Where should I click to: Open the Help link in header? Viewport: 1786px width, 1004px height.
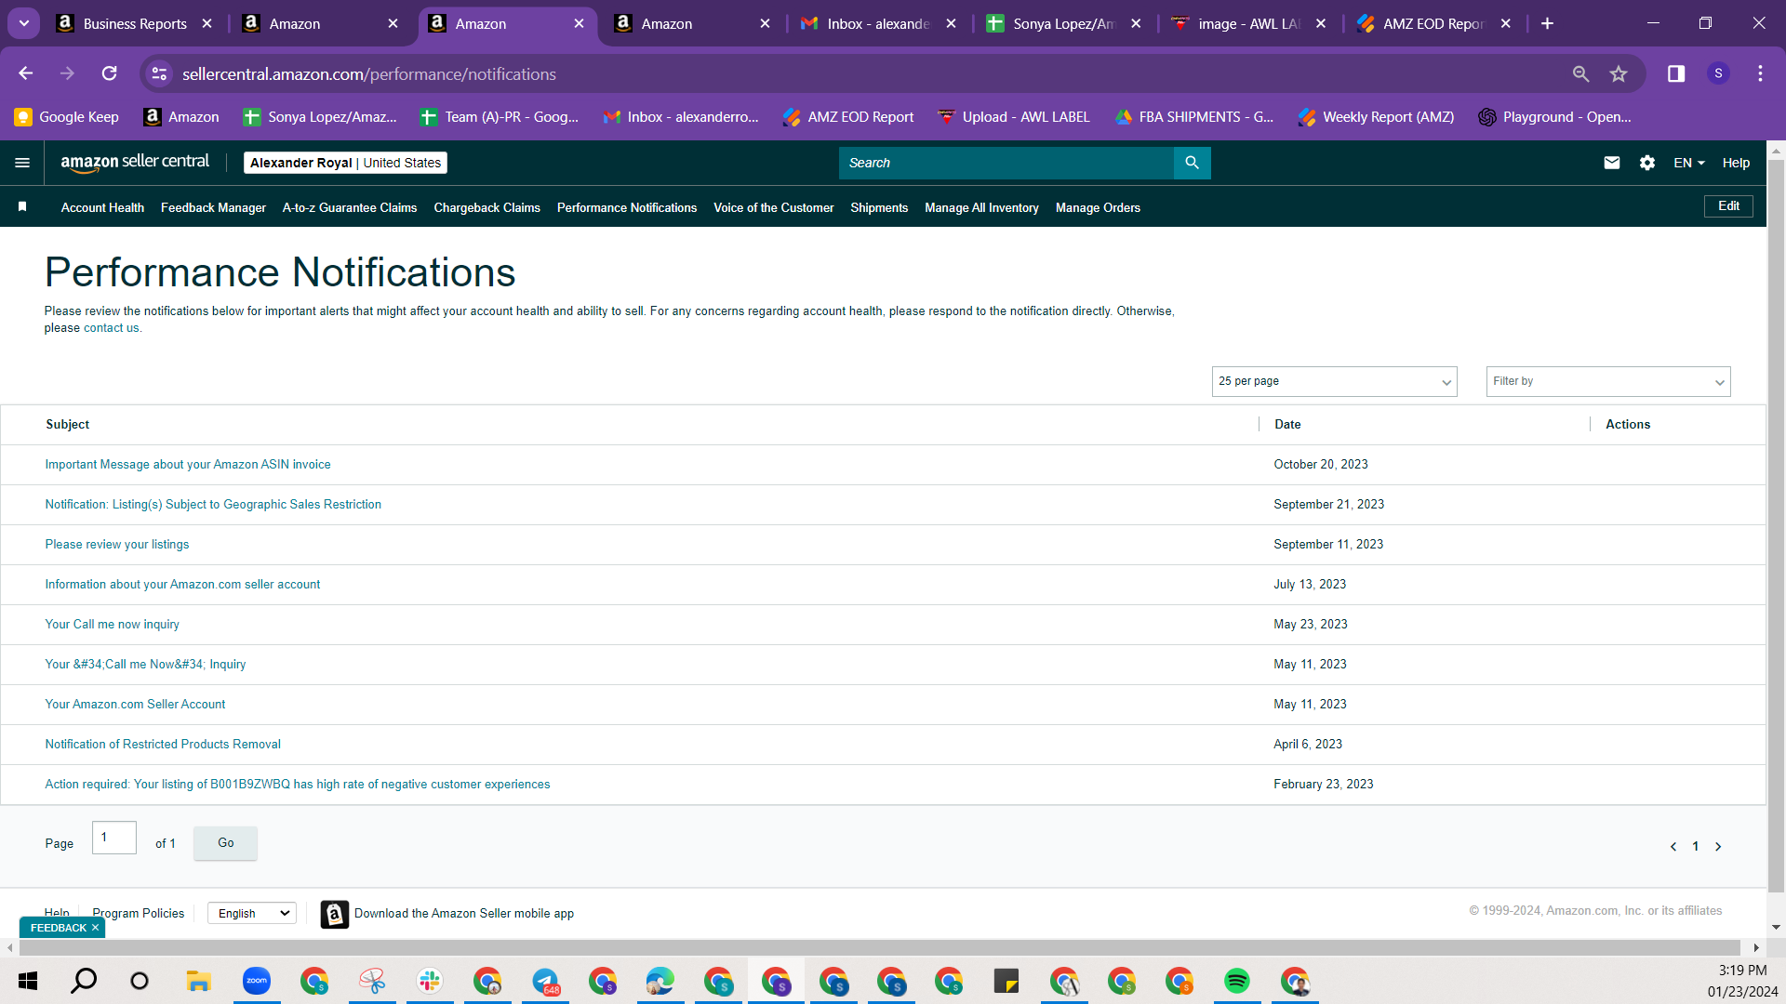pyautogui.click(x=1736, y=163)
